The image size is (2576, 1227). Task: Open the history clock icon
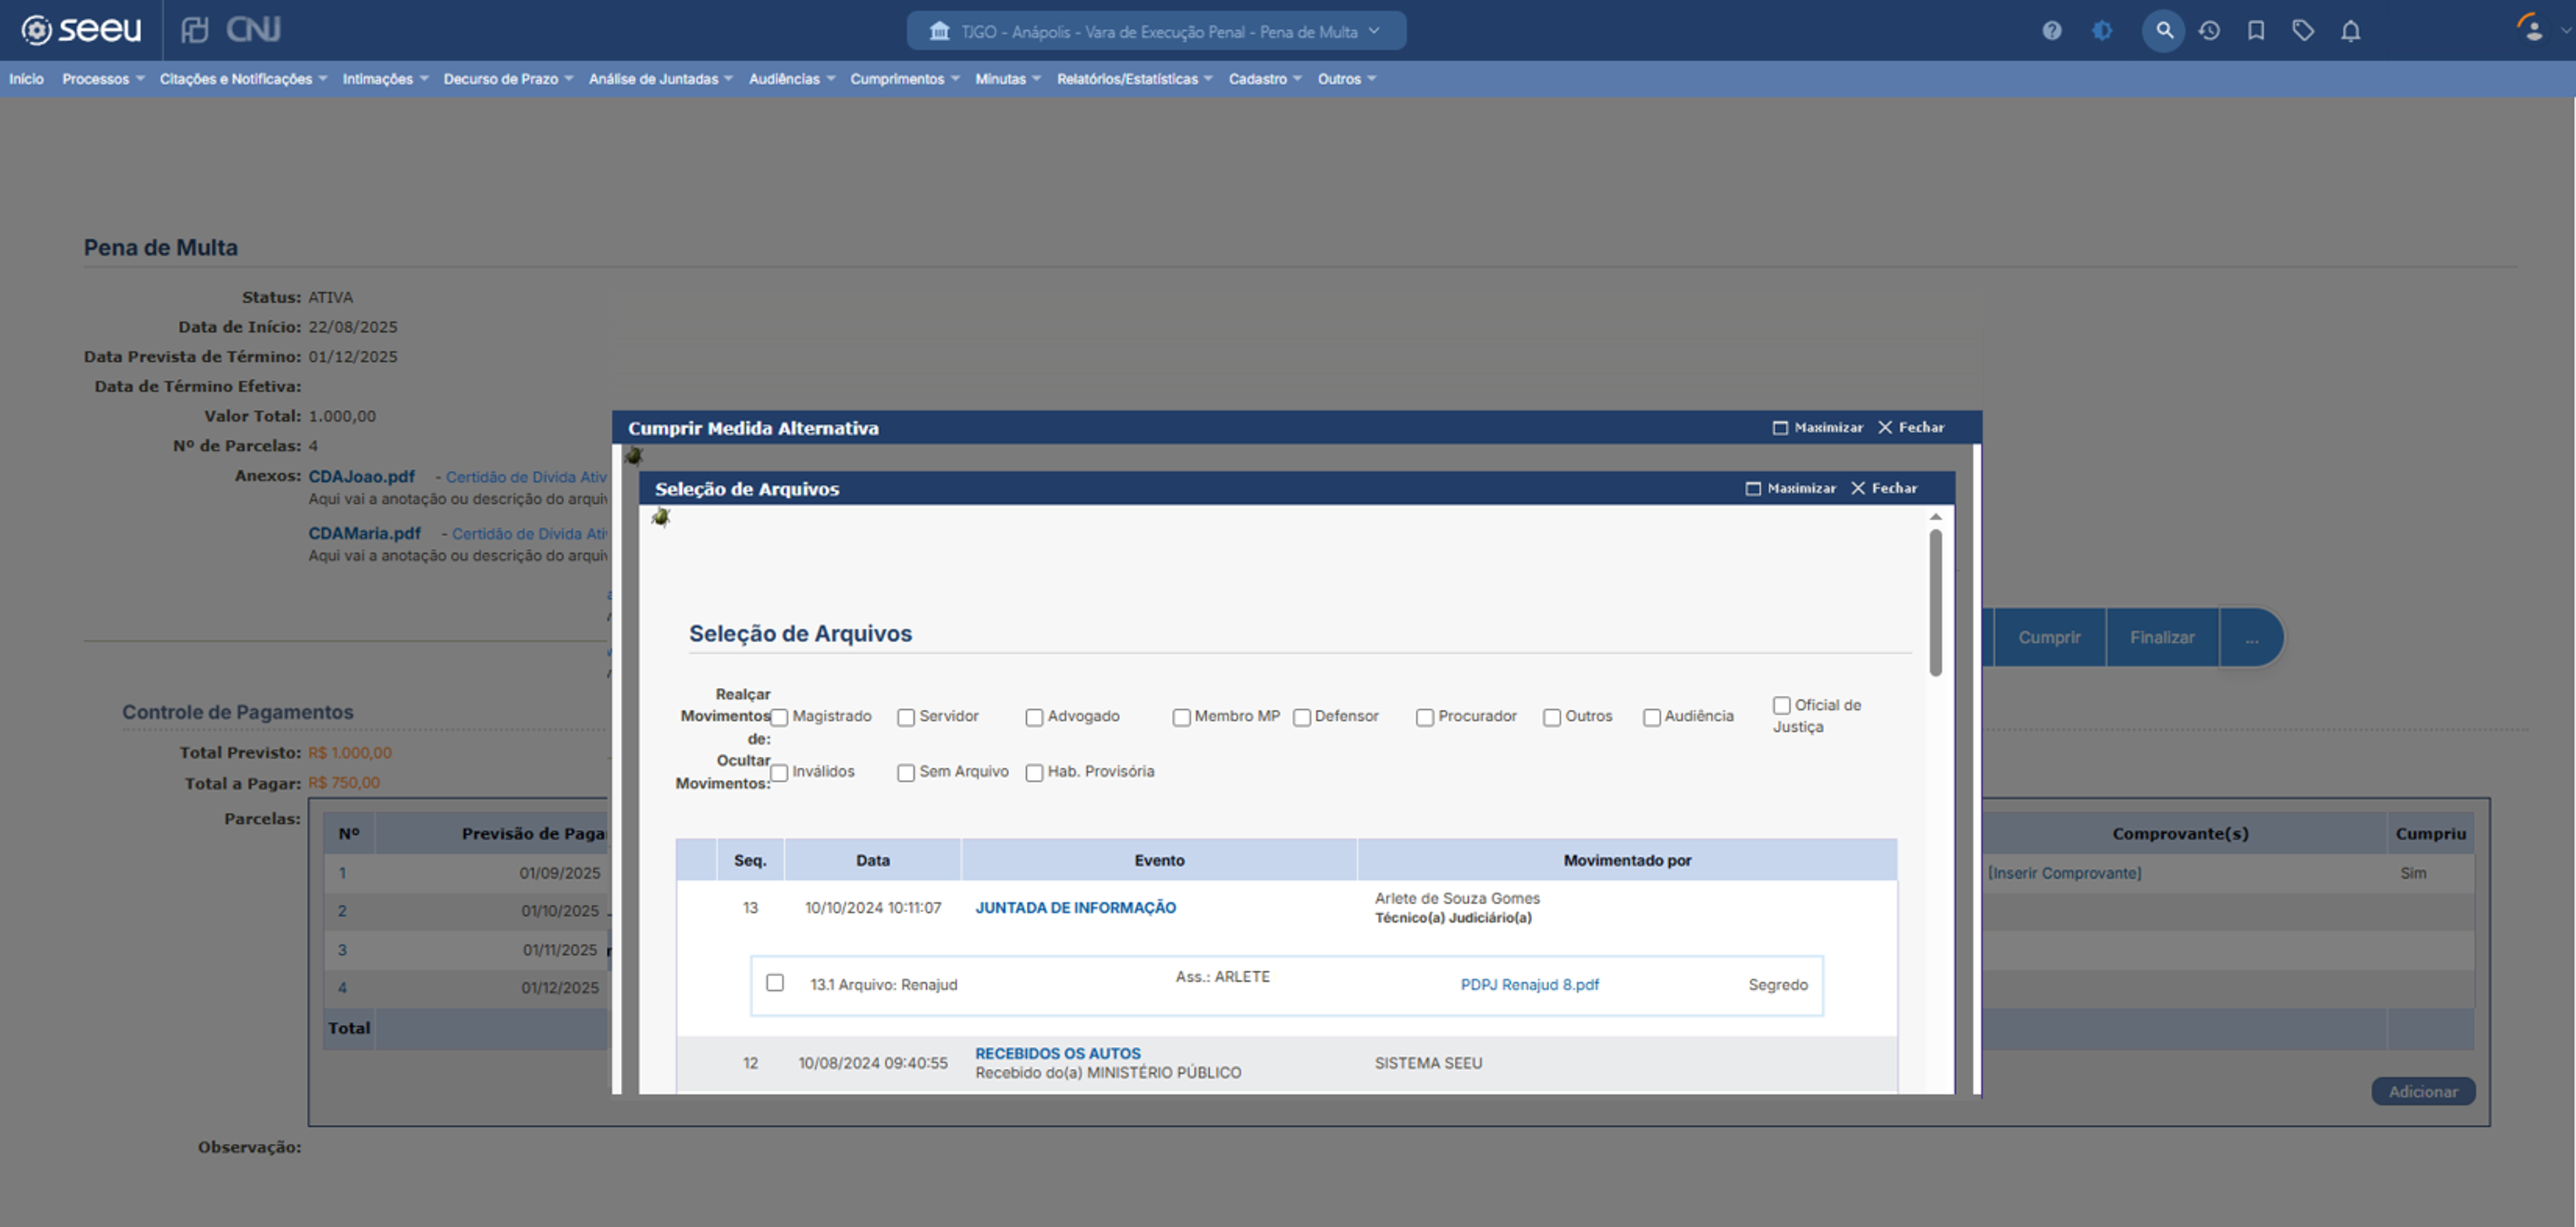tap(2209, 31)
